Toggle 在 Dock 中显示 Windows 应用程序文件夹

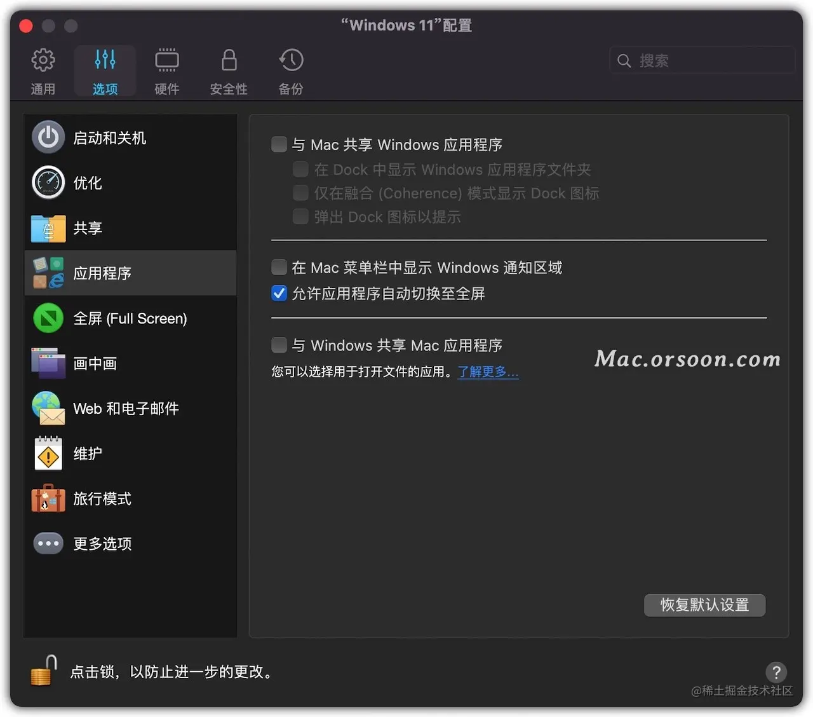click(x=300, y=169)
